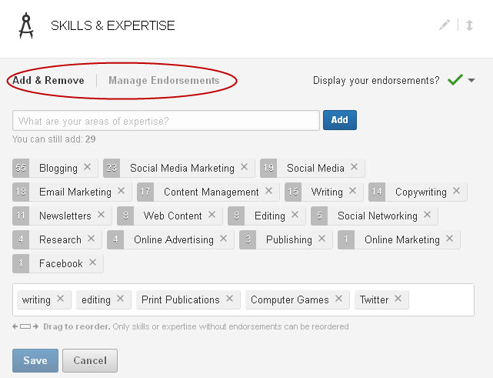Click the blue Add button
The height and width of the screenshot is (378, 493).
coord(340,120)
